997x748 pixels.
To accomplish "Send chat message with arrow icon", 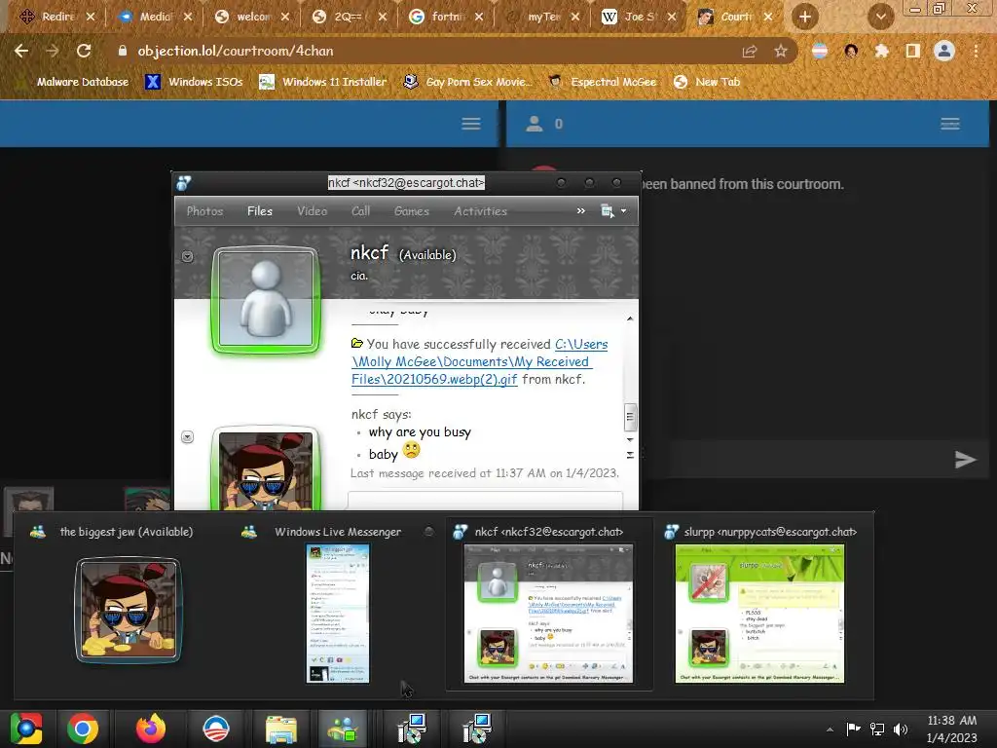I will coord(965,460).
